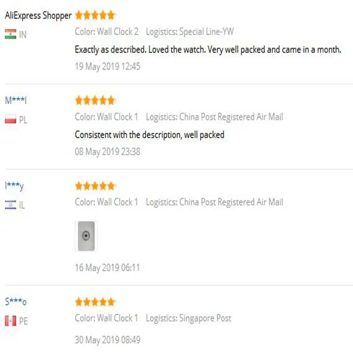353x353 pixels.
Task: Click the star rating on M***l's review
Action: point(95,101)
